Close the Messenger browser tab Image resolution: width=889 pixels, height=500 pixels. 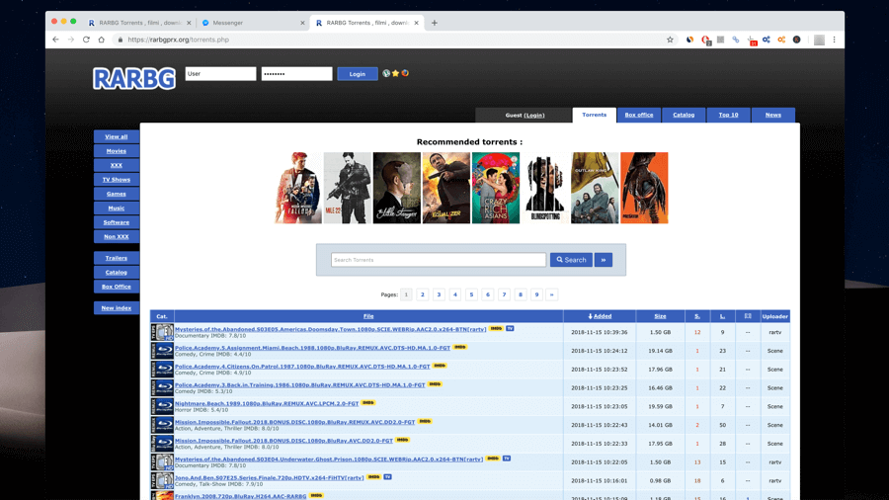302,23
